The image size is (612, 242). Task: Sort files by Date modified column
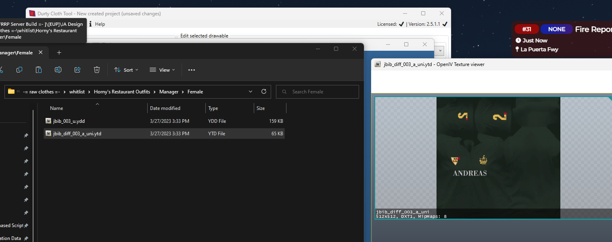(x=165, y=108)
